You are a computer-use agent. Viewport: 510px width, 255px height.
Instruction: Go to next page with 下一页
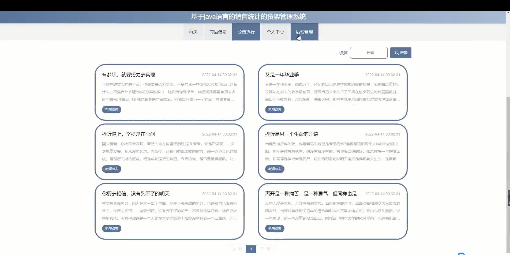tap(265, 249)
